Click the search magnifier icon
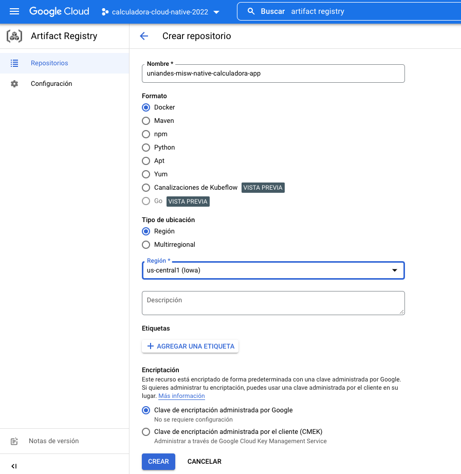This screenshot has height=474, width=461. tap(251, 11)
